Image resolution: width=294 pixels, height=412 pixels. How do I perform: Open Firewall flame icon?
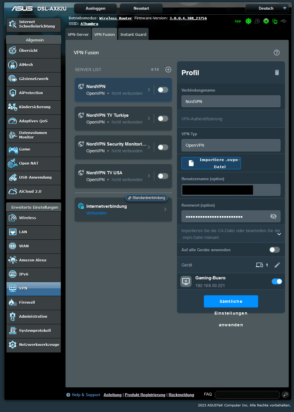13,302
